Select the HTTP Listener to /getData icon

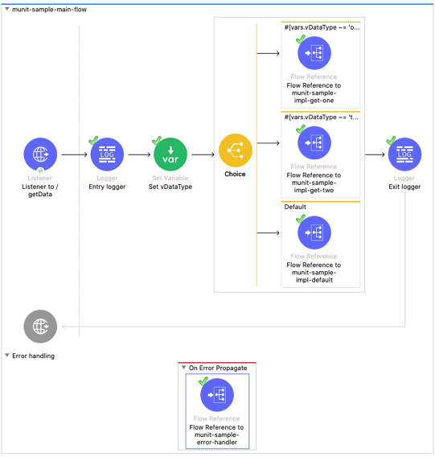(40, 154)
